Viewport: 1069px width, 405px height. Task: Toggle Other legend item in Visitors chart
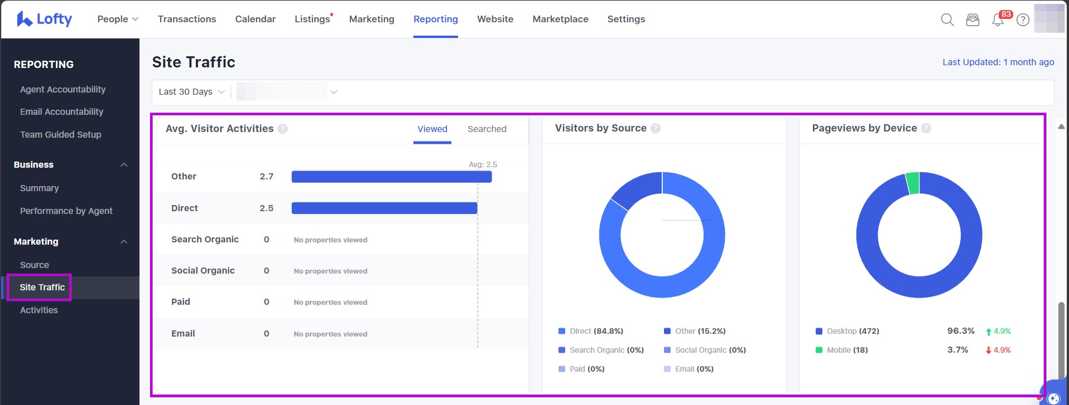[x=695, y=331]
